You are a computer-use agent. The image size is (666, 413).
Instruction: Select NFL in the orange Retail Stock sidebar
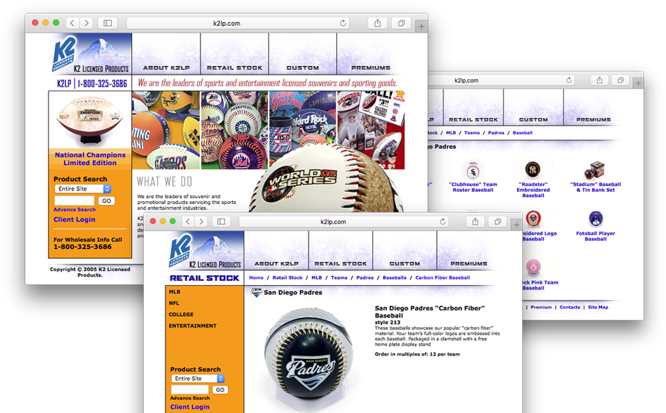click(x=174, y=303)
